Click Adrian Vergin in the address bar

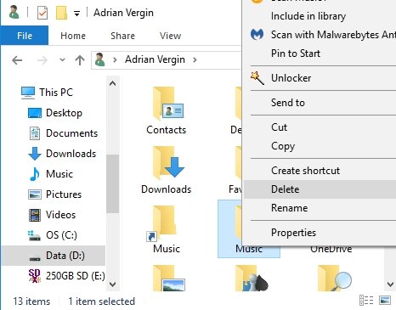(x=155, y=59)
